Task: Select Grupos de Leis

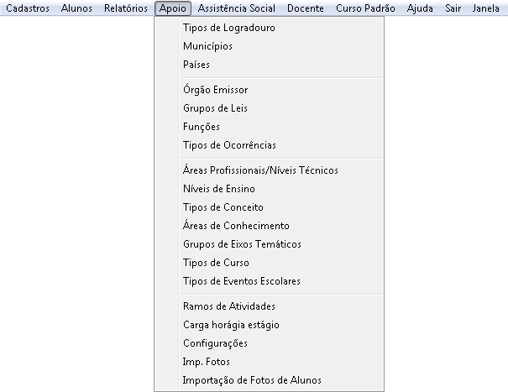Action: 215,108
